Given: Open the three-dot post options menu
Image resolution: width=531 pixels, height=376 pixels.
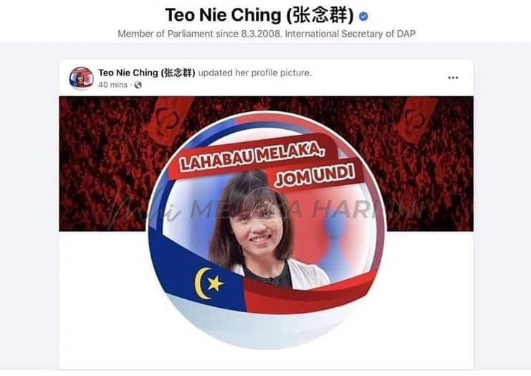Looking at the screenshot, I should pos(453,77).
